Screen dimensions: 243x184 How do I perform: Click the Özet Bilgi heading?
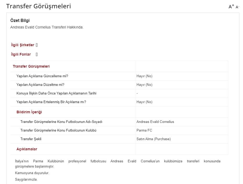click(20, 20)
